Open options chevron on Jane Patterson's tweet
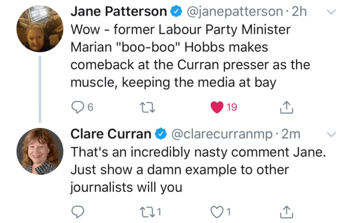 pyautogui.click(x=331, y=12)
